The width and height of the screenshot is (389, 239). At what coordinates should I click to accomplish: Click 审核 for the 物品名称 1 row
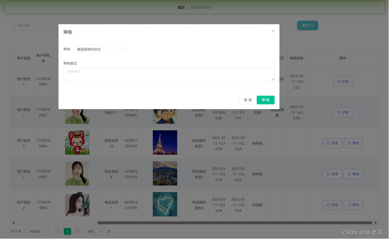(x=353, y=205)
